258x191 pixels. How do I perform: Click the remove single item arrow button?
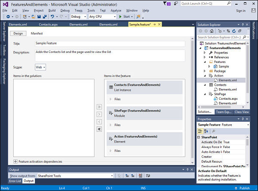pos(99,122)
